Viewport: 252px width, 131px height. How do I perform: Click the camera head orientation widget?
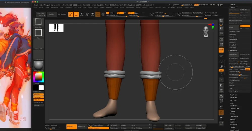(x=206, y=32)
